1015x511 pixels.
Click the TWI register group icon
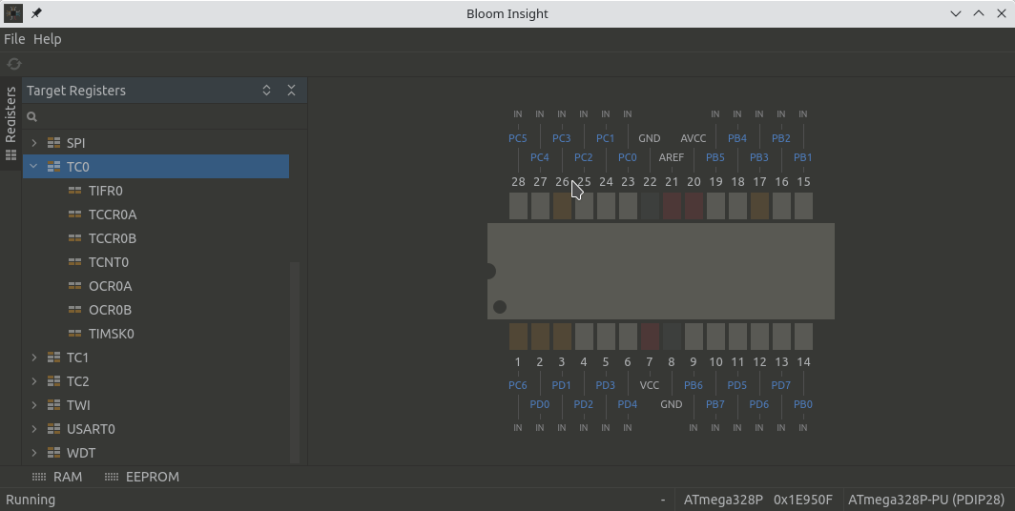coord(53,405)
